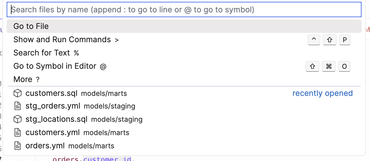Select Search for Text option

[x=42, y=53]
